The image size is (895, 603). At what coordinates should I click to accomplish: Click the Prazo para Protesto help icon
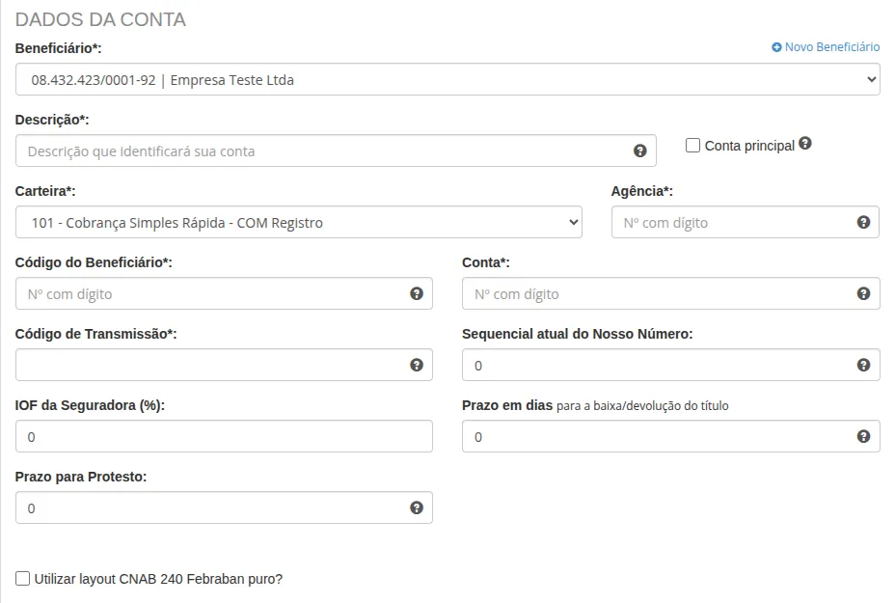pos(415,507)
